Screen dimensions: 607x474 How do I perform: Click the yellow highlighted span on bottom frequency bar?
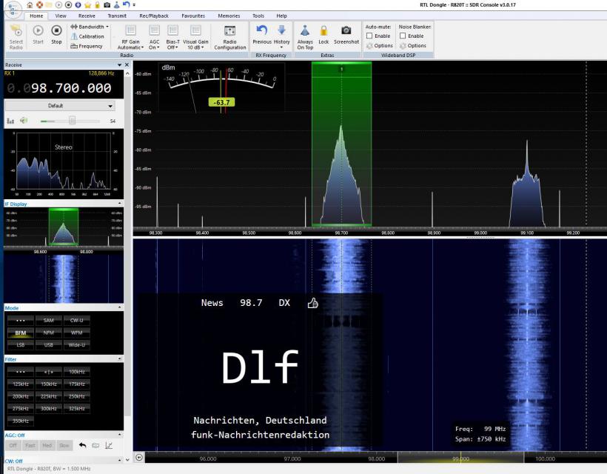(460, 458)
